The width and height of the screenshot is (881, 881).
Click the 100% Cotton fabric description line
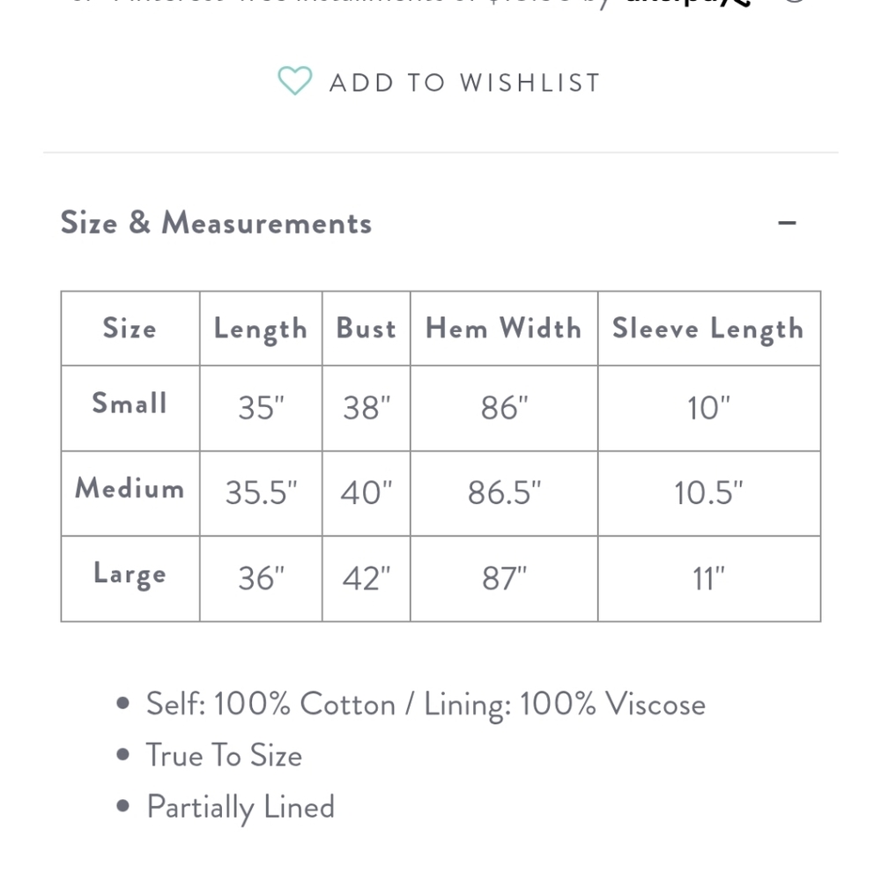tap(426, 704)
